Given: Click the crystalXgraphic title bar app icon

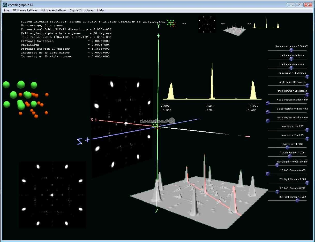Looking at the screenshot, I should click(x=5, y=5).
